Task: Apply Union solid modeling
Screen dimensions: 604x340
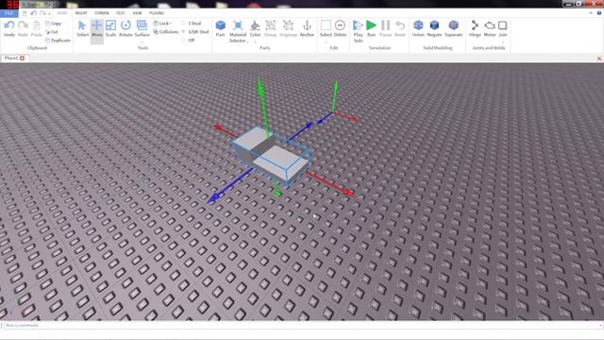Action: 418,29
